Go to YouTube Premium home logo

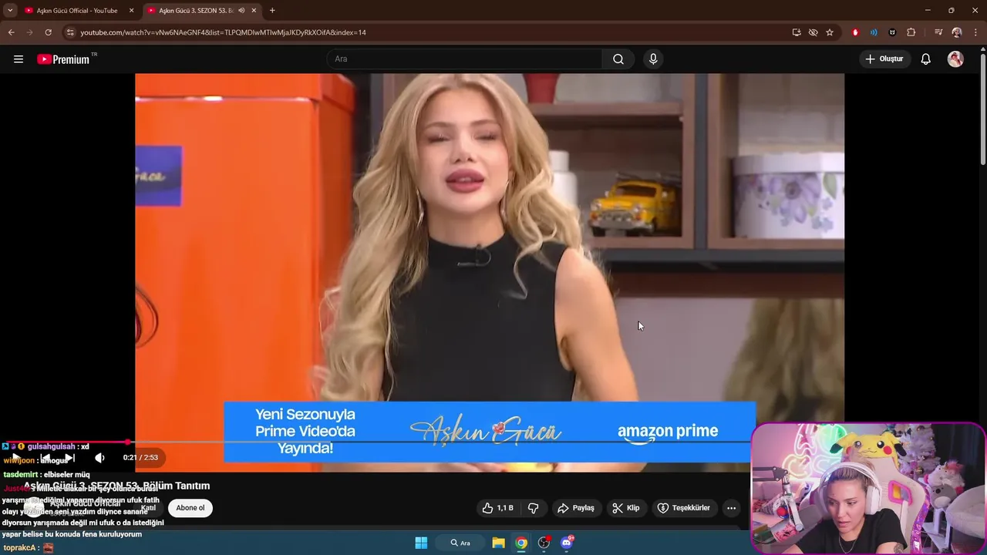click(64, 59)
